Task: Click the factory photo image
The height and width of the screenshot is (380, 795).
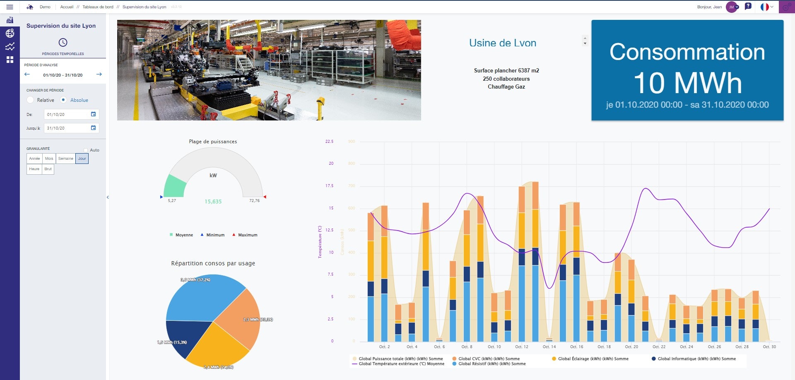Action: coord(269,70)
